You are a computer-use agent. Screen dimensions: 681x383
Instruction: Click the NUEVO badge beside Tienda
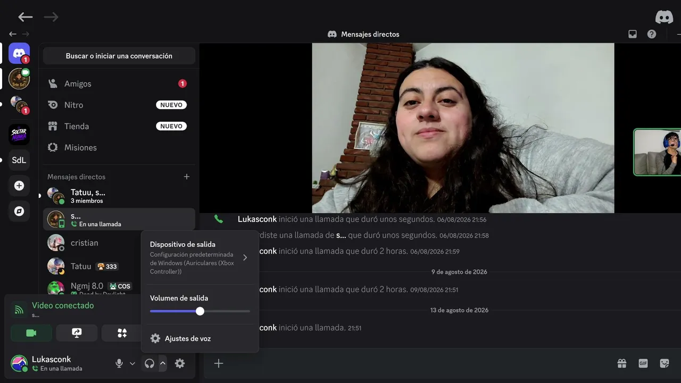pos(171,126)
